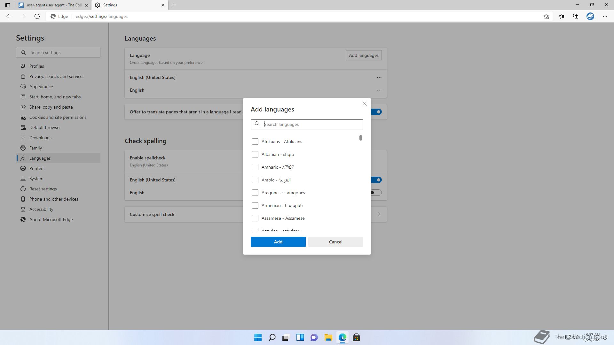Image resolution: width=614 pixels, height=345 pixels.
Task: Open Collections in toolbar
Action: coord(576,16)
